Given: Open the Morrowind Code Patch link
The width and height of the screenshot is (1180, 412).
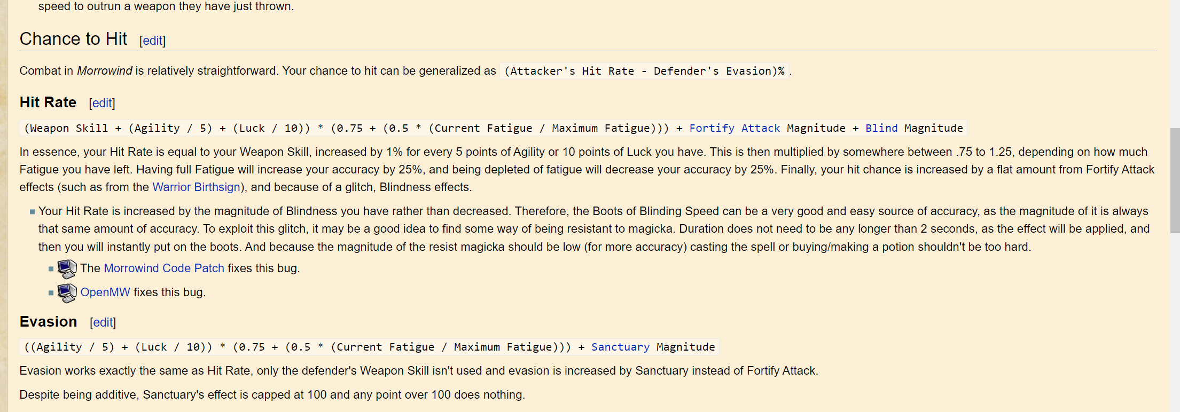Looking at the screenshot, I should (x=164, y=268).
